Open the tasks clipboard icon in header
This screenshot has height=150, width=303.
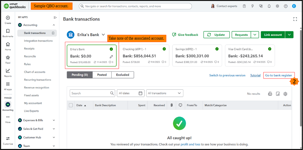tap(244, 6)
